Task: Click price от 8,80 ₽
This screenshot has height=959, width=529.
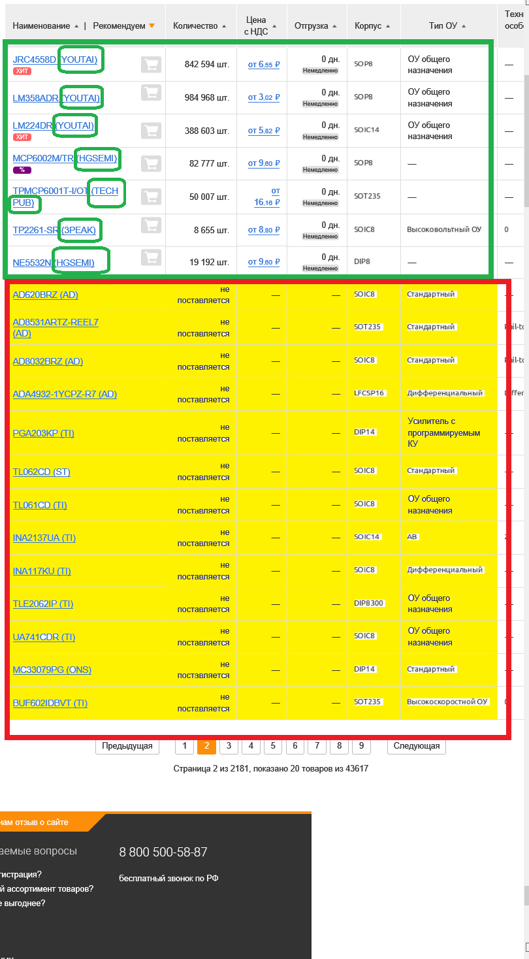Action: (x=264, y=230)
